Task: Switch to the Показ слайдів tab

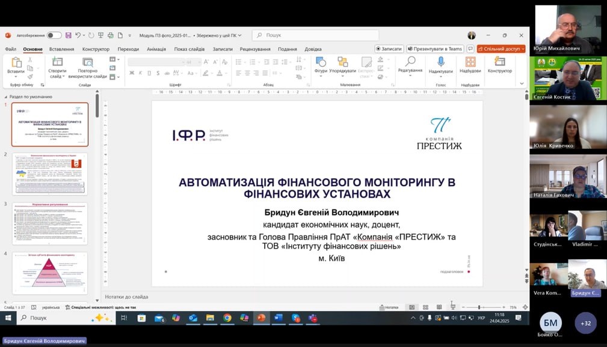Action: coord(189,49)
